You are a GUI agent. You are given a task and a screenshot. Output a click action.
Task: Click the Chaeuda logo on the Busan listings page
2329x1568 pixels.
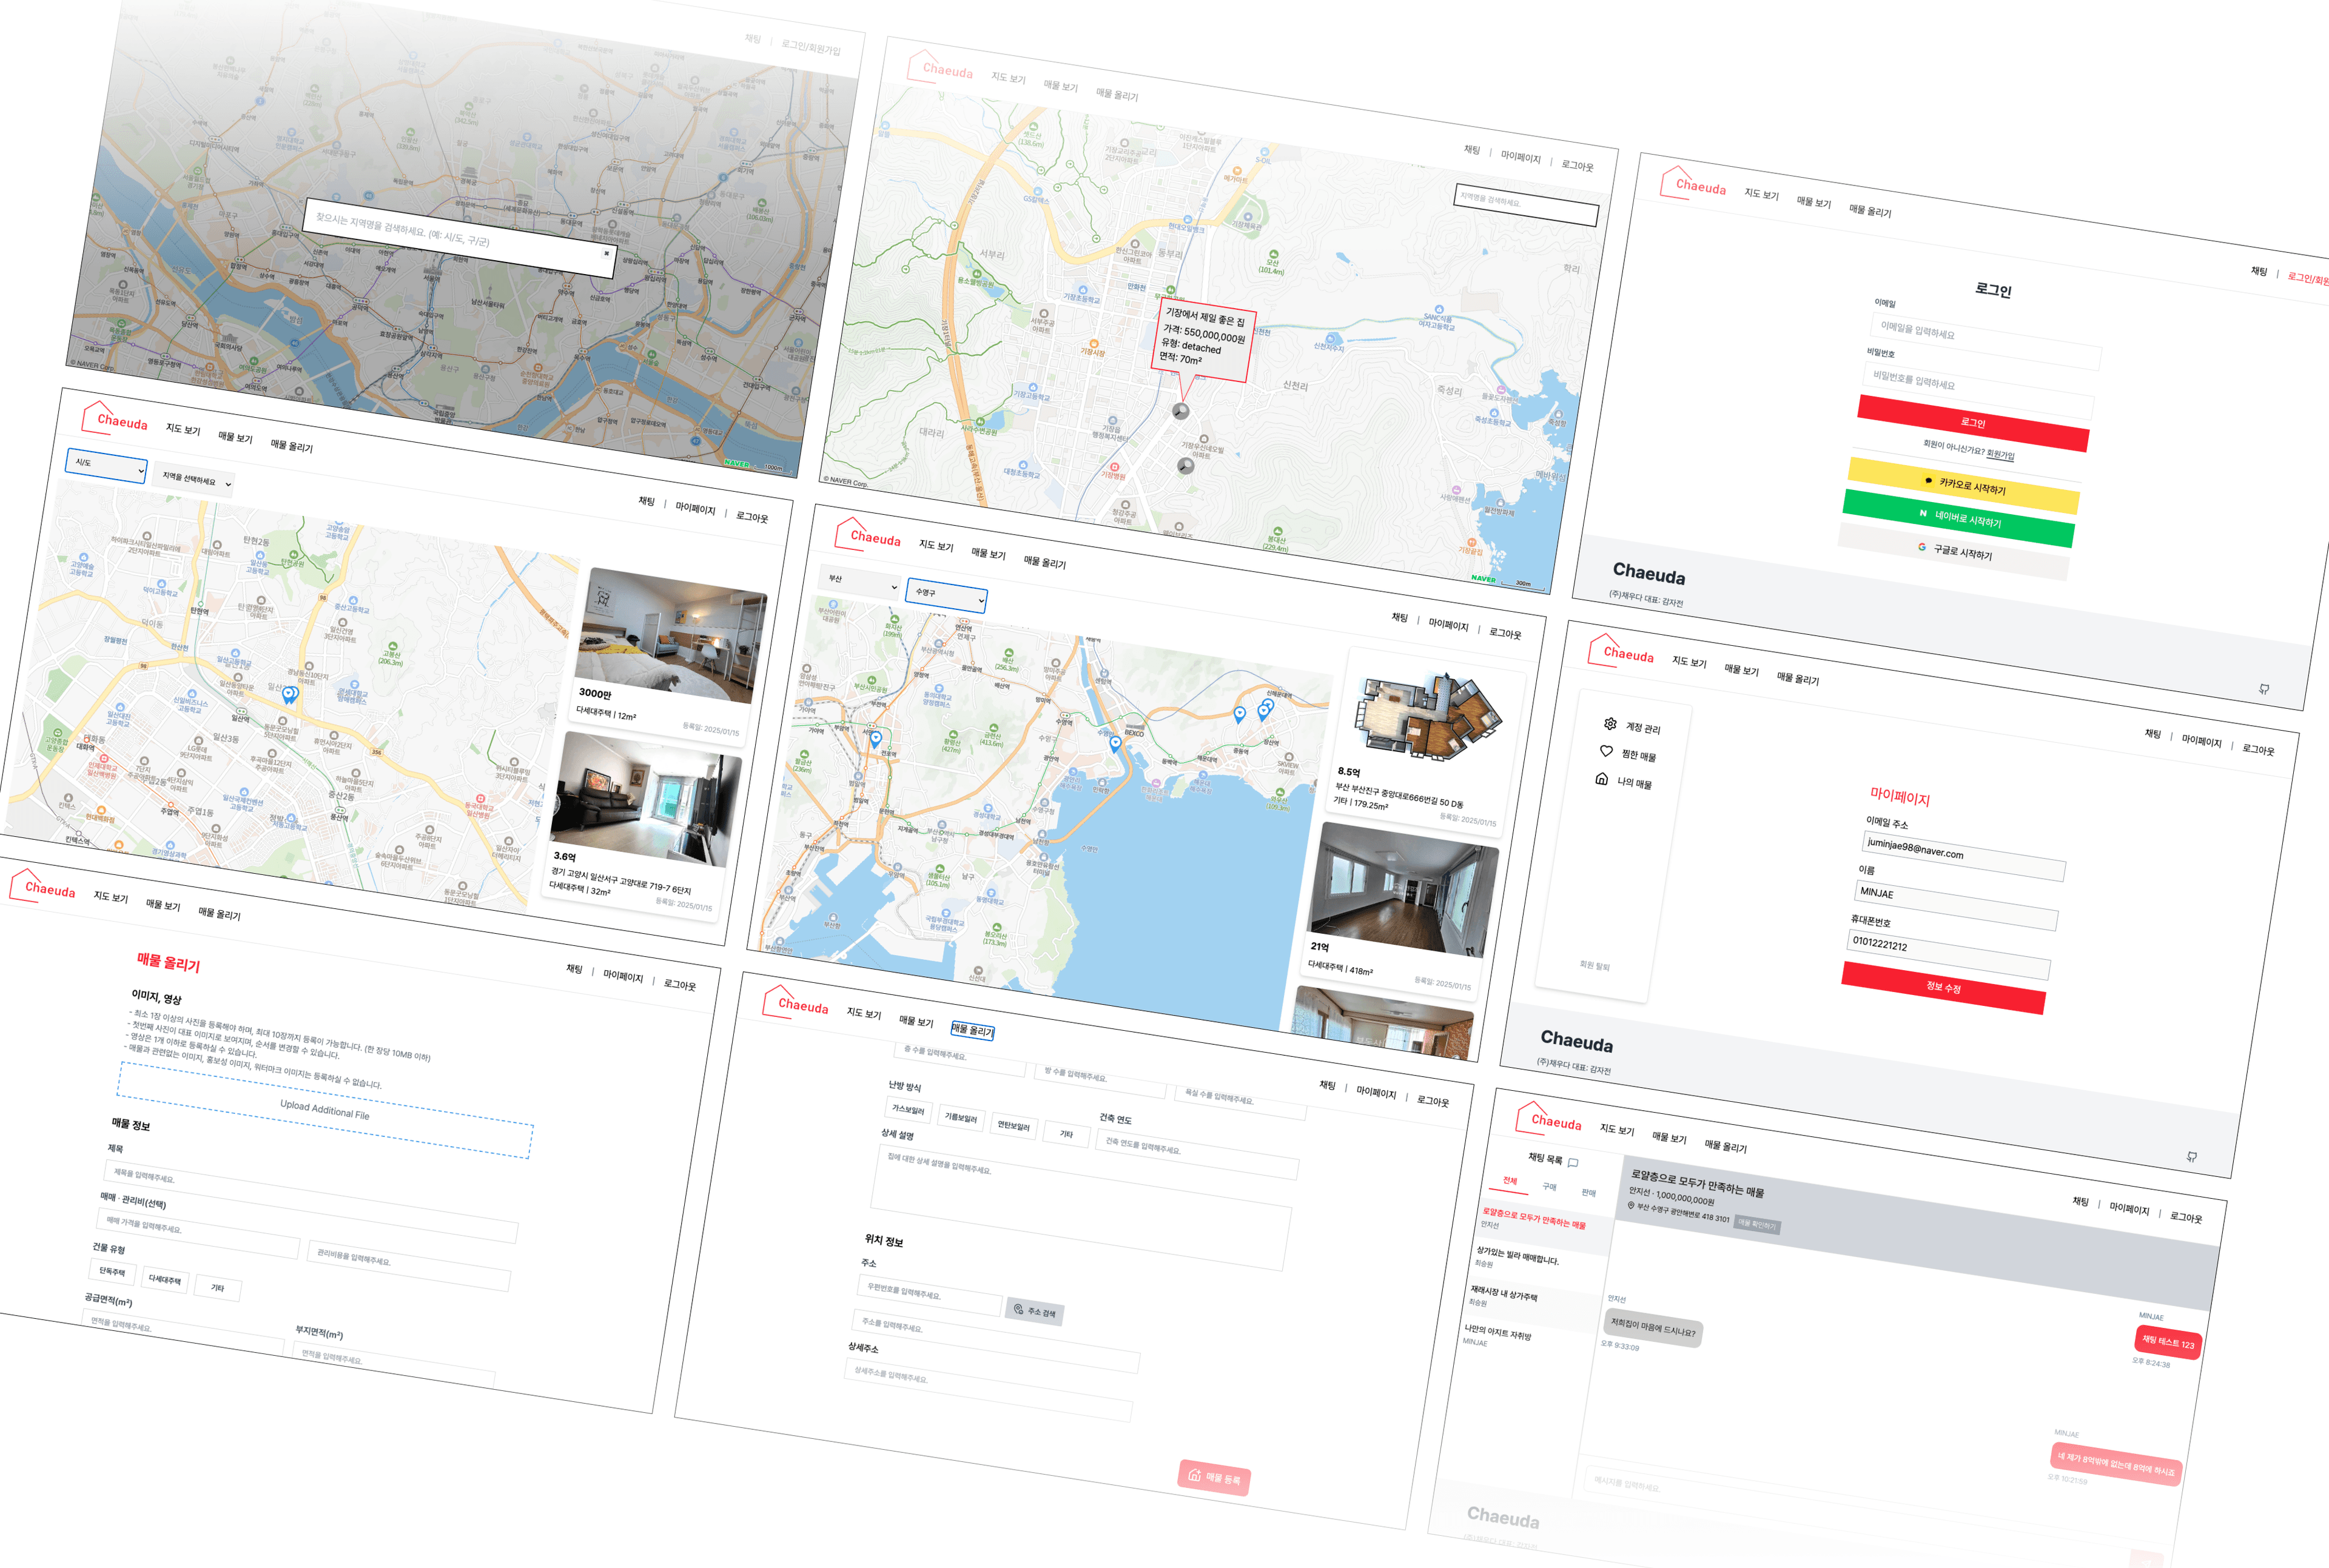pyautogui.click(x=868, y=535)
